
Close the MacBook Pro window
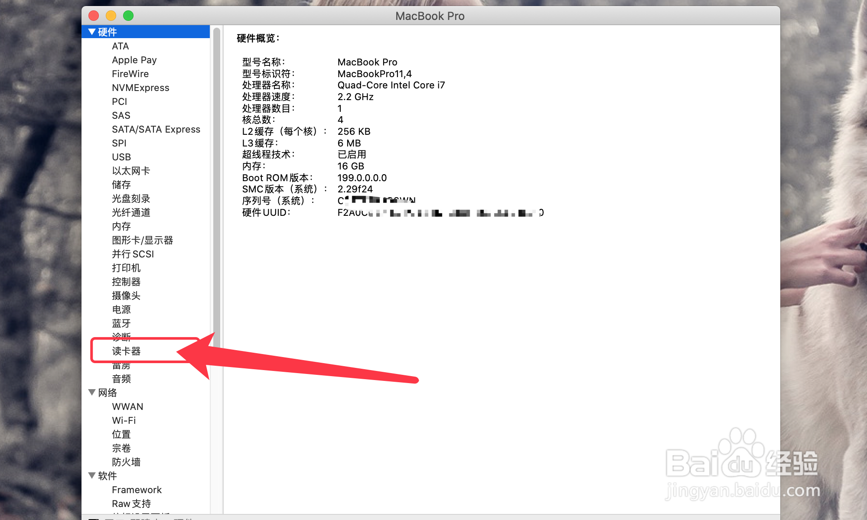pyautogui.click(x=94, y=16)
